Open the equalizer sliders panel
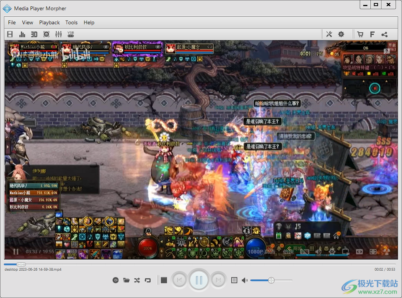 tap(59, 34)
